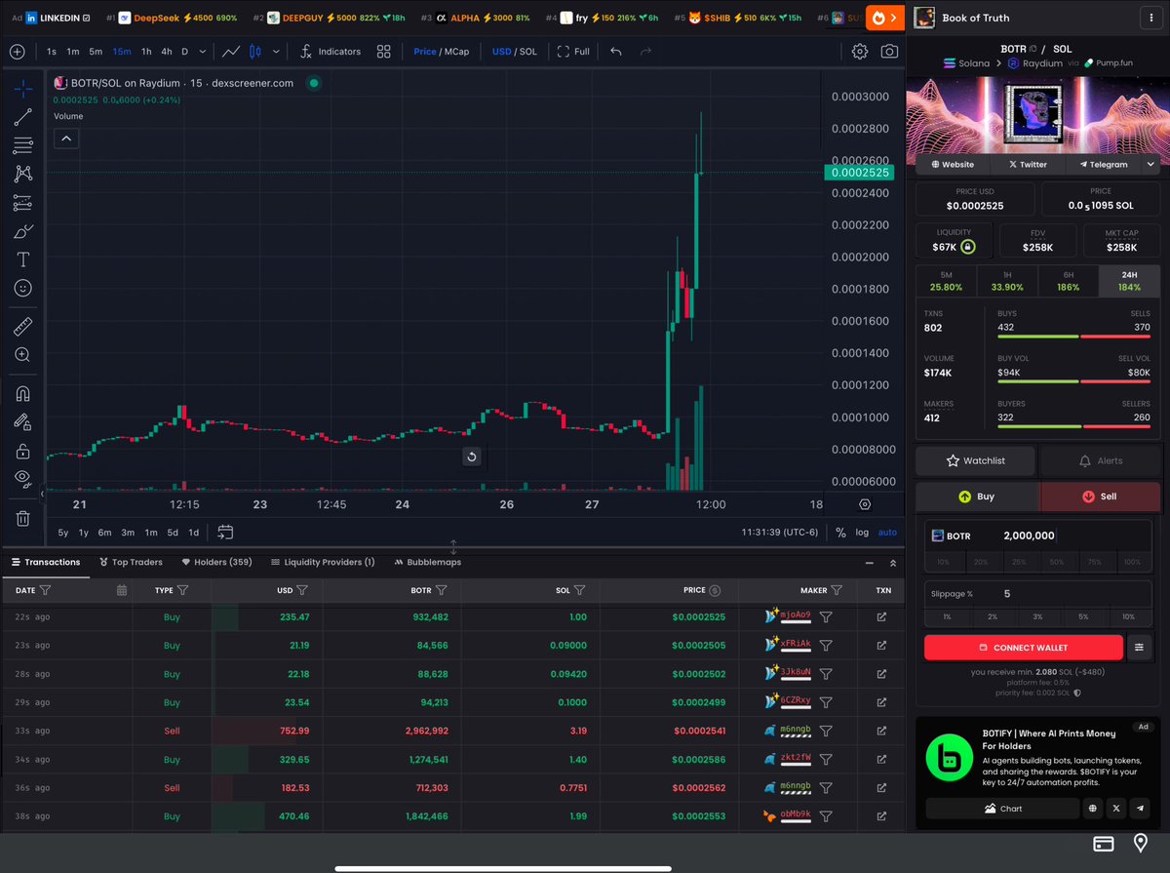Image resolution: width=1170 pixels, height=873 pixels.
Task: Select the ruler measure tool
Action: click(22, 327)
